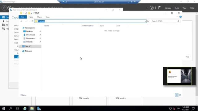Open Server Manager Help menu
This screenshot has width=198, height=111.
[192, 8]
